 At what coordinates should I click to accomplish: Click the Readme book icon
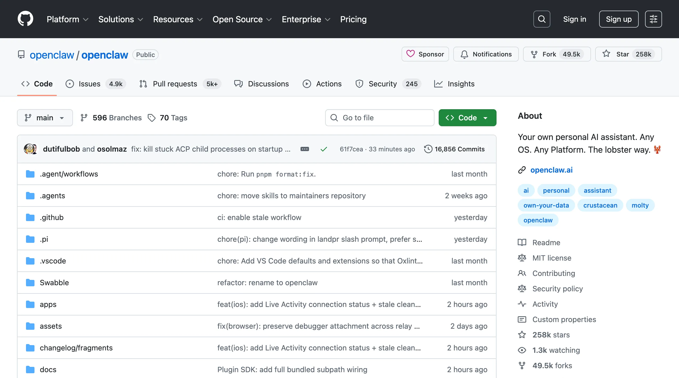(x=522, y=242)
